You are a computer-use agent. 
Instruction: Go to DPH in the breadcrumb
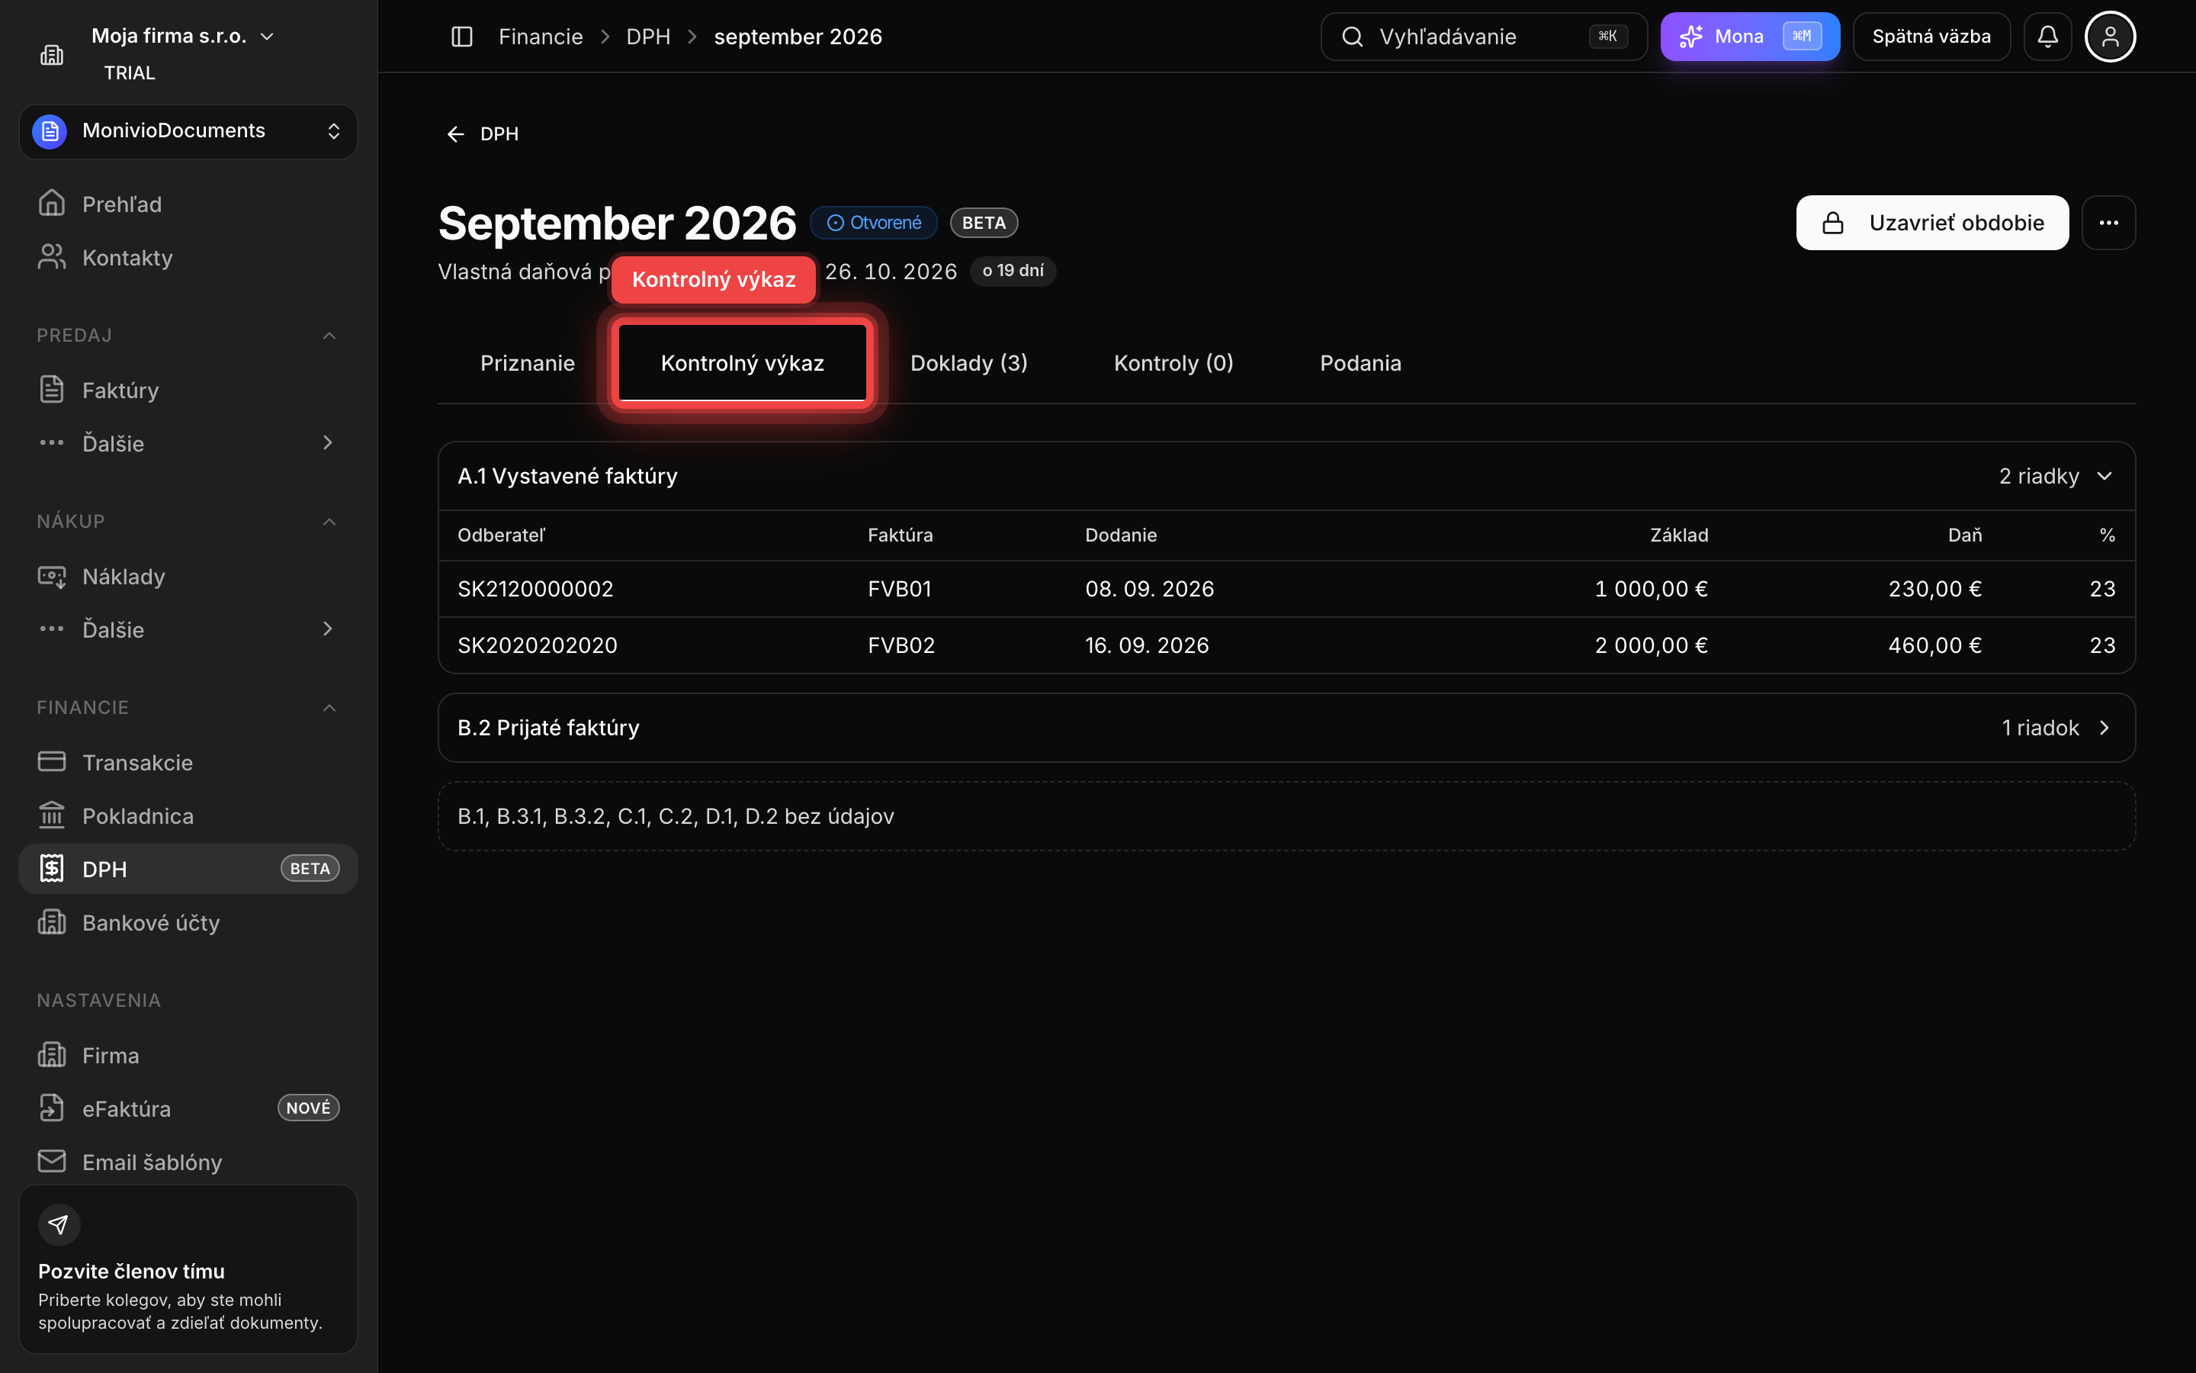[x=648, y=37]
